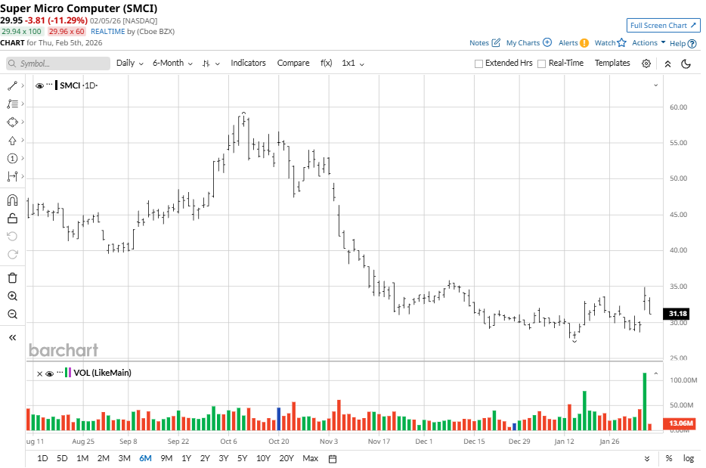Switch to dark mode with moon icon

686,64
